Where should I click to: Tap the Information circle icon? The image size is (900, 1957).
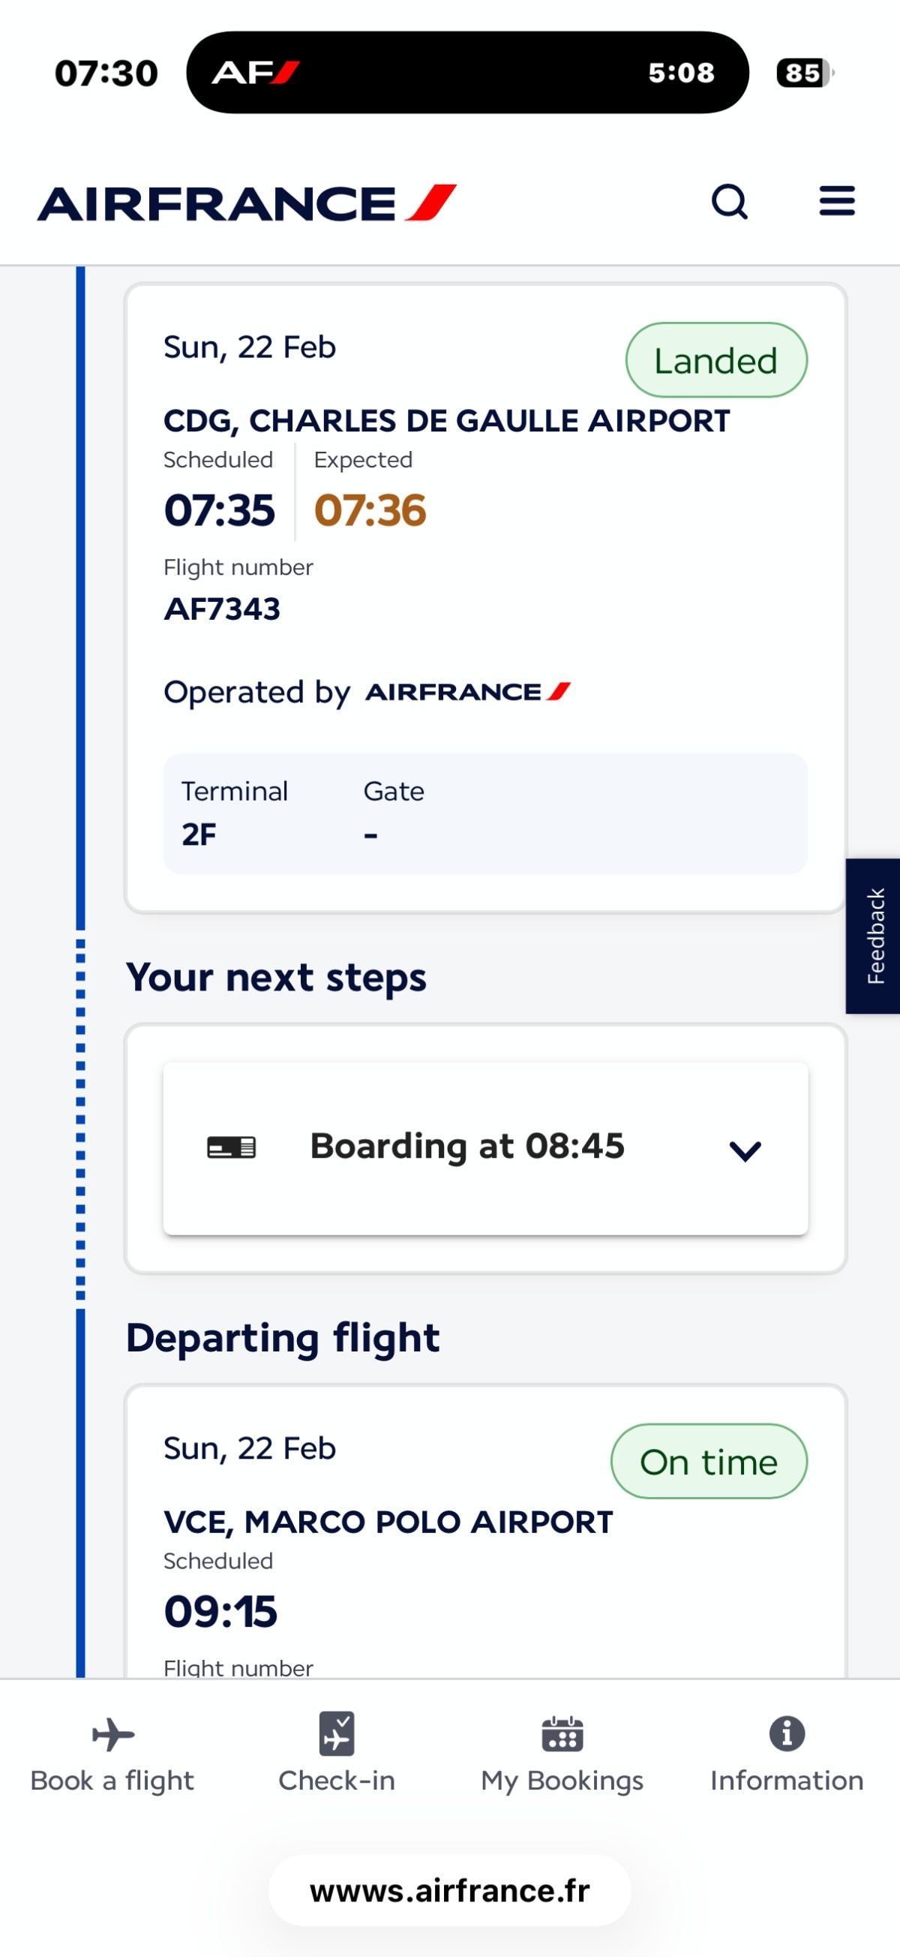[787, 1733]
